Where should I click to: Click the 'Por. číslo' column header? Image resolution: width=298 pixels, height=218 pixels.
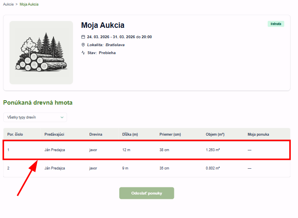(x=15, y=134)
